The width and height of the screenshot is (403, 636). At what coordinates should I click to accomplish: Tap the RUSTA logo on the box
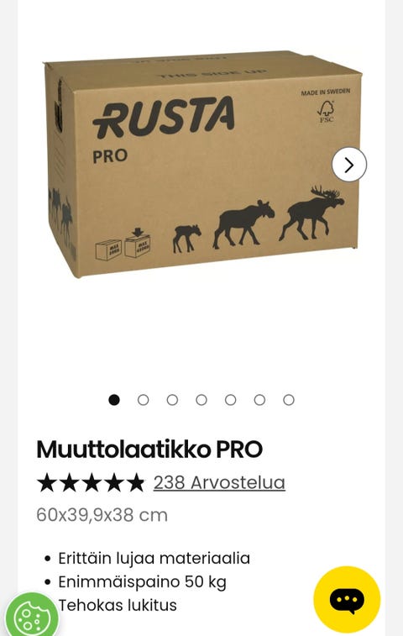tap(164, 118)
